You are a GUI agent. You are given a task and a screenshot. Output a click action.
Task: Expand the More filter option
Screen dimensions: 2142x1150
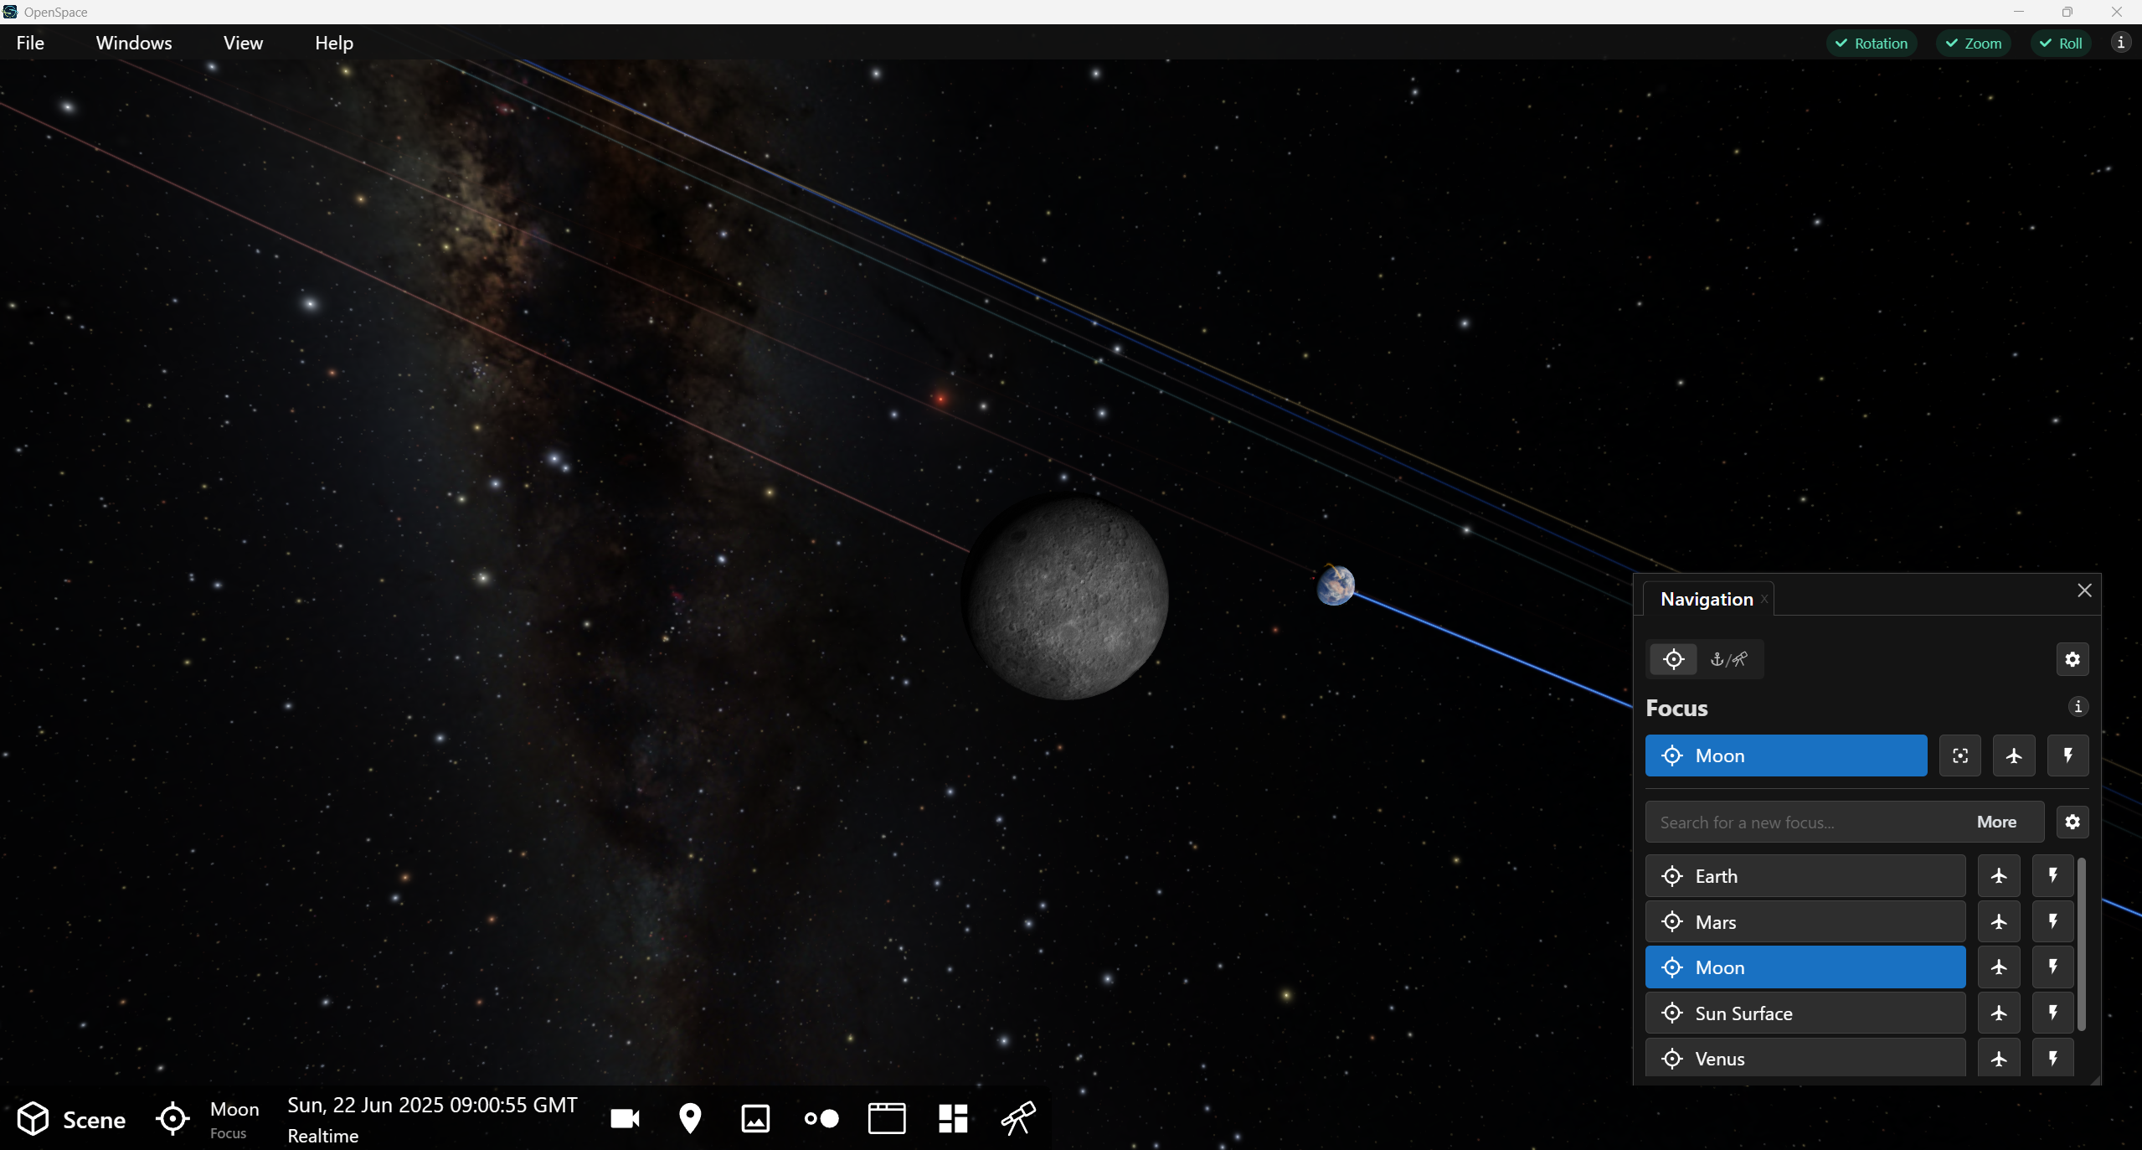(x=1996, y=823)
